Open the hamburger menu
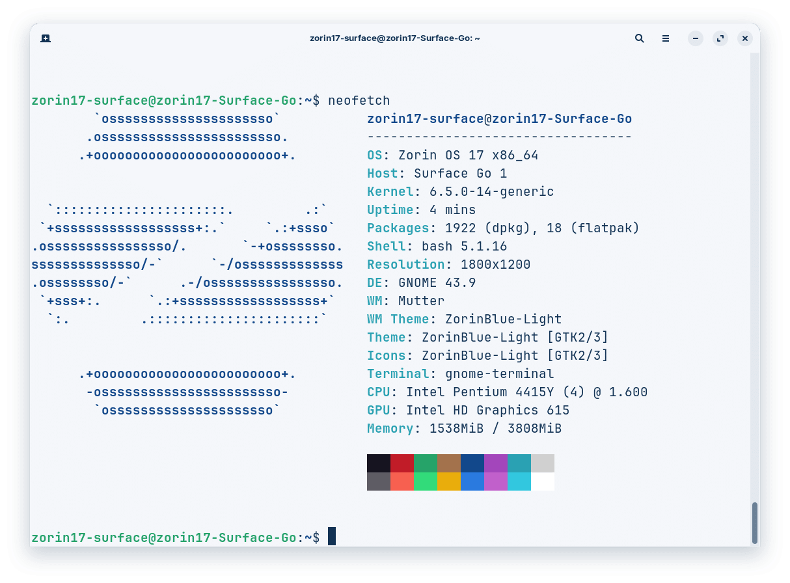Viewport: 790px width, 583px height. coord(666,38)
